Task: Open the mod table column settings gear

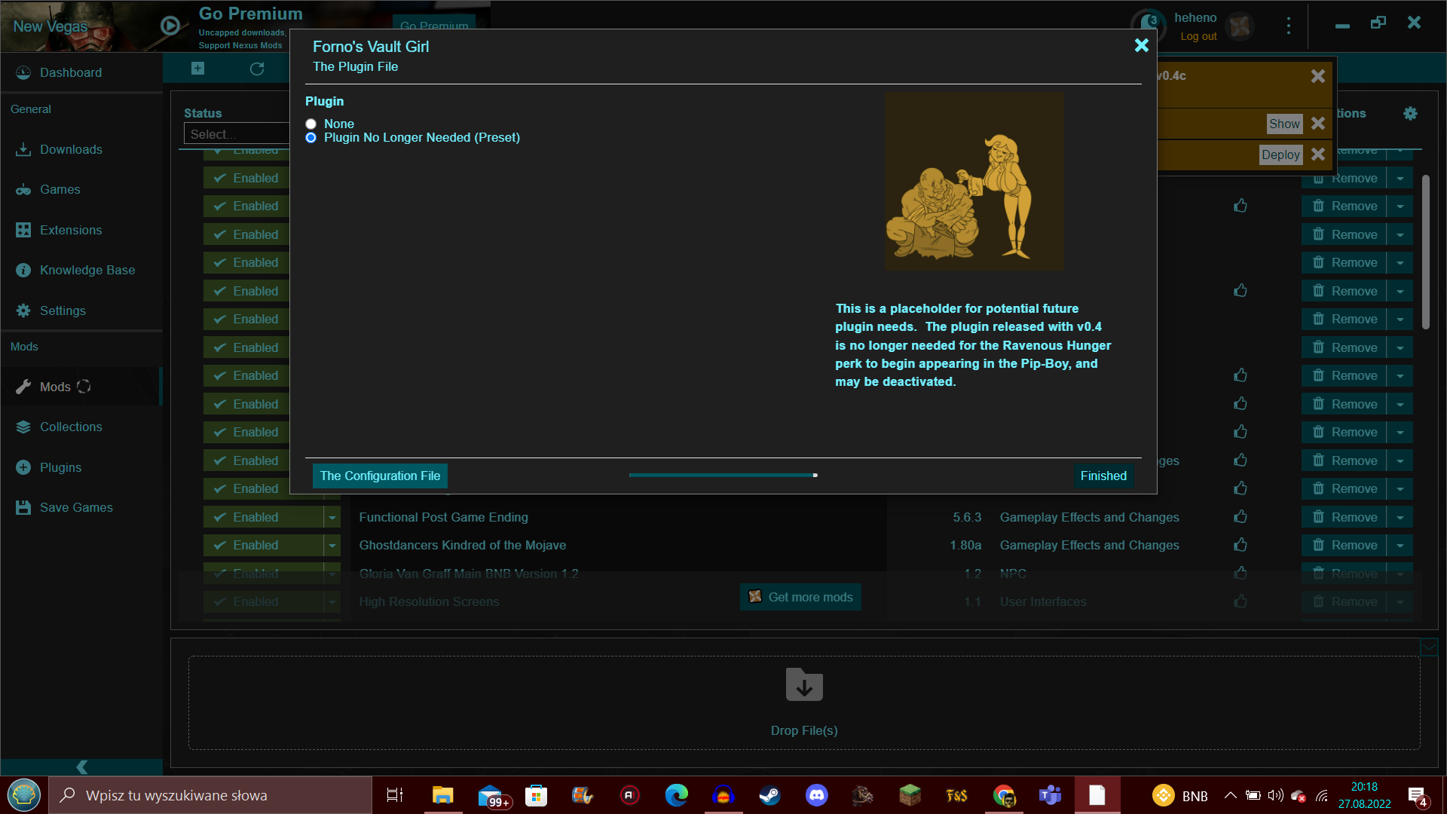Action: click(x=1410, y=113)
